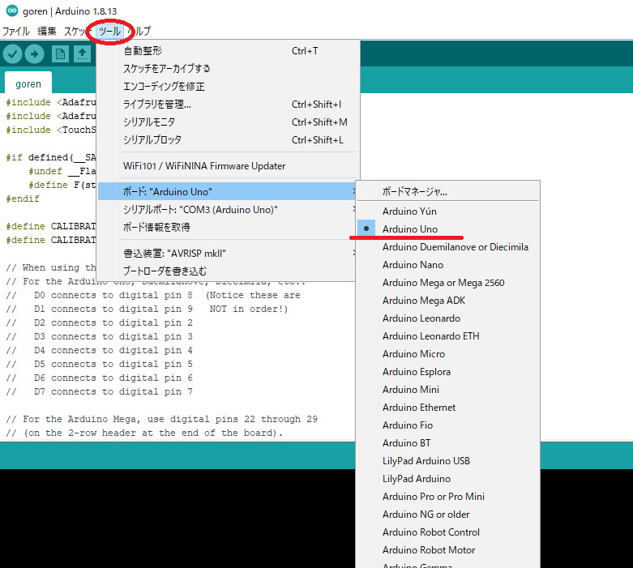Image resolution: width=633 pixels, height=568 pixels.
Task: Click the '#endif' line in the editor
Action: (23, 199)
